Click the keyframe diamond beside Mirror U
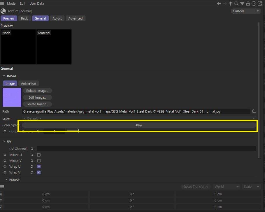Screen dimensions: 265x212 point(5,155)
